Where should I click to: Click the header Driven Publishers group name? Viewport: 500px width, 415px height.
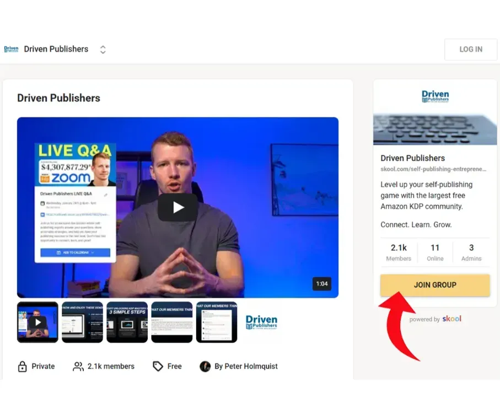click(x=56, y=49)
